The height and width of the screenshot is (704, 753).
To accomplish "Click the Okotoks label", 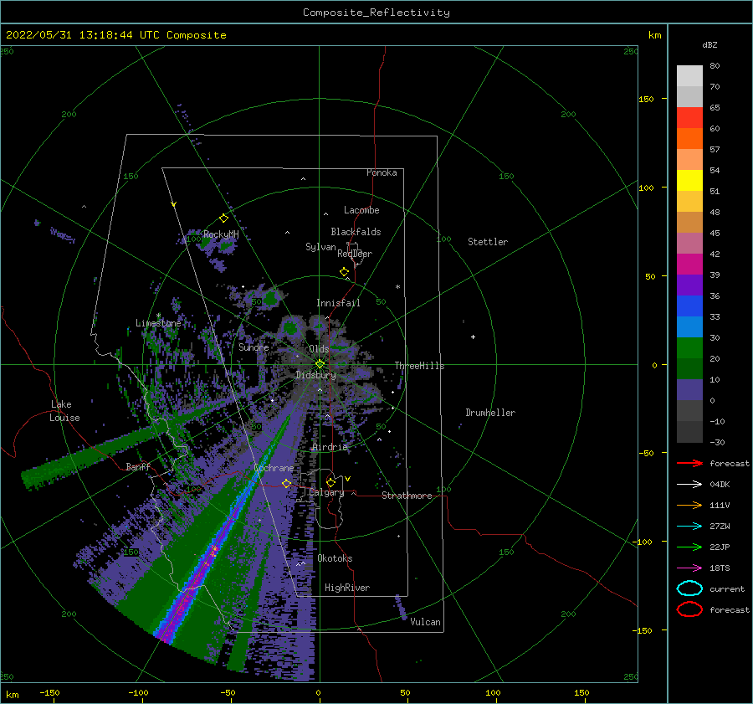I will point(335,558).
